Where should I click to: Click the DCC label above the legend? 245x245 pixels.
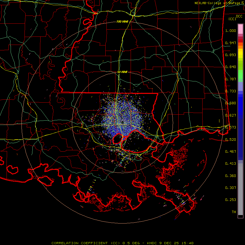[239, 16]
